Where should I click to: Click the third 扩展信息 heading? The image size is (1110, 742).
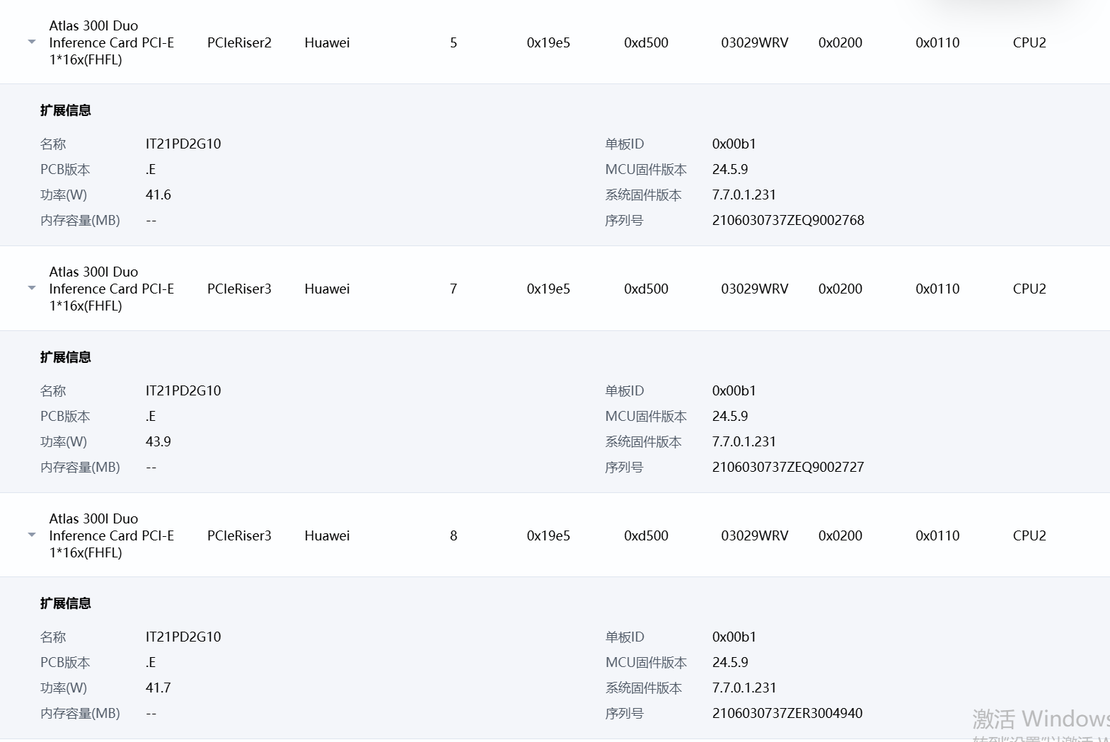[x=65, y=603]
